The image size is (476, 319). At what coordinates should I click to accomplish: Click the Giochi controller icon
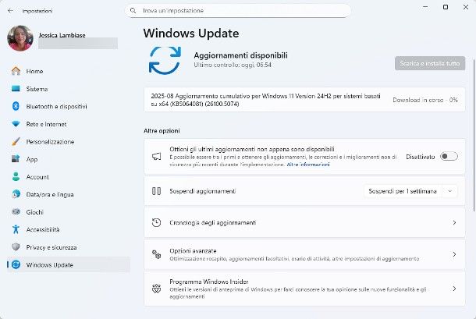(16, 212)
